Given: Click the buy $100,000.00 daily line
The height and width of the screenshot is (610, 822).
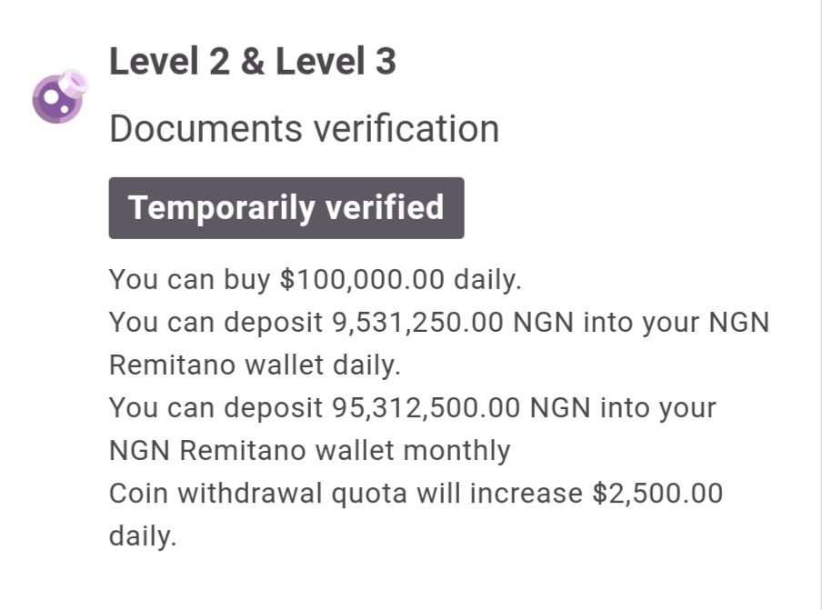Looking at the screenshot, I should pos(315,278).
